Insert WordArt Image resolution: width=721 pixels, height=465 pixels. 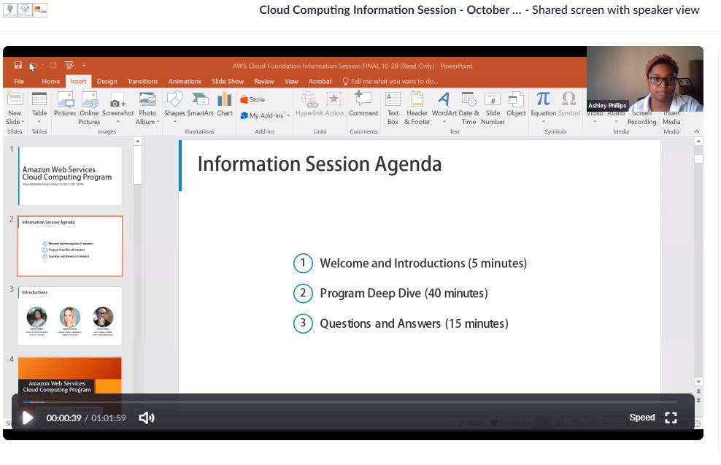click(444, 107)
